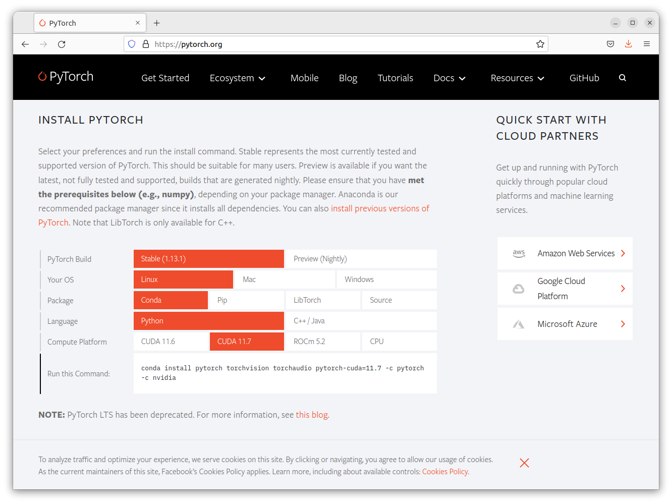Image resolution: width=672 pixels, height=504 pixels.
Task: Expand the Ecosystem dropdown menu
Action: (238, 78)
